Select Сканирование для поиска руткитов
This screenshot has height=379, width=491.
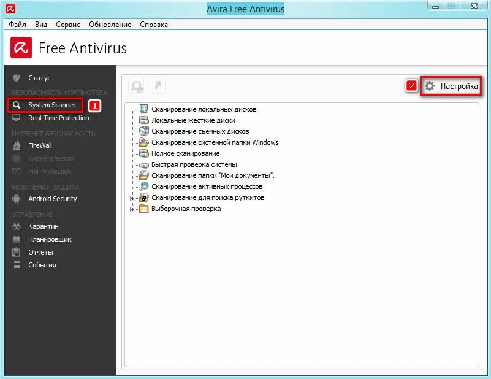tap(208, 197)
